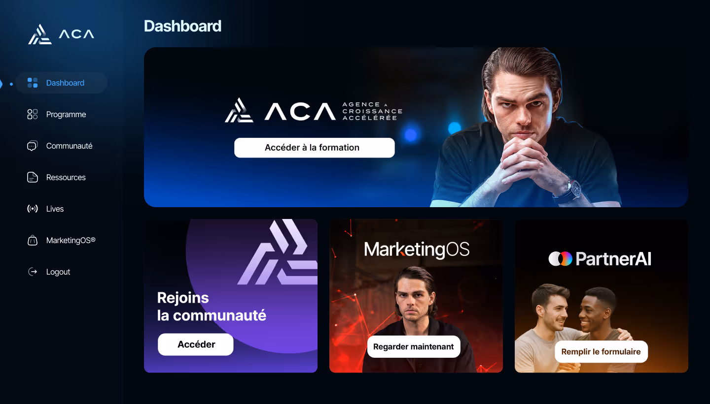This screenshot has height=404, width=710.
Task: Click the MarketingOS card title
Action: 417,249
